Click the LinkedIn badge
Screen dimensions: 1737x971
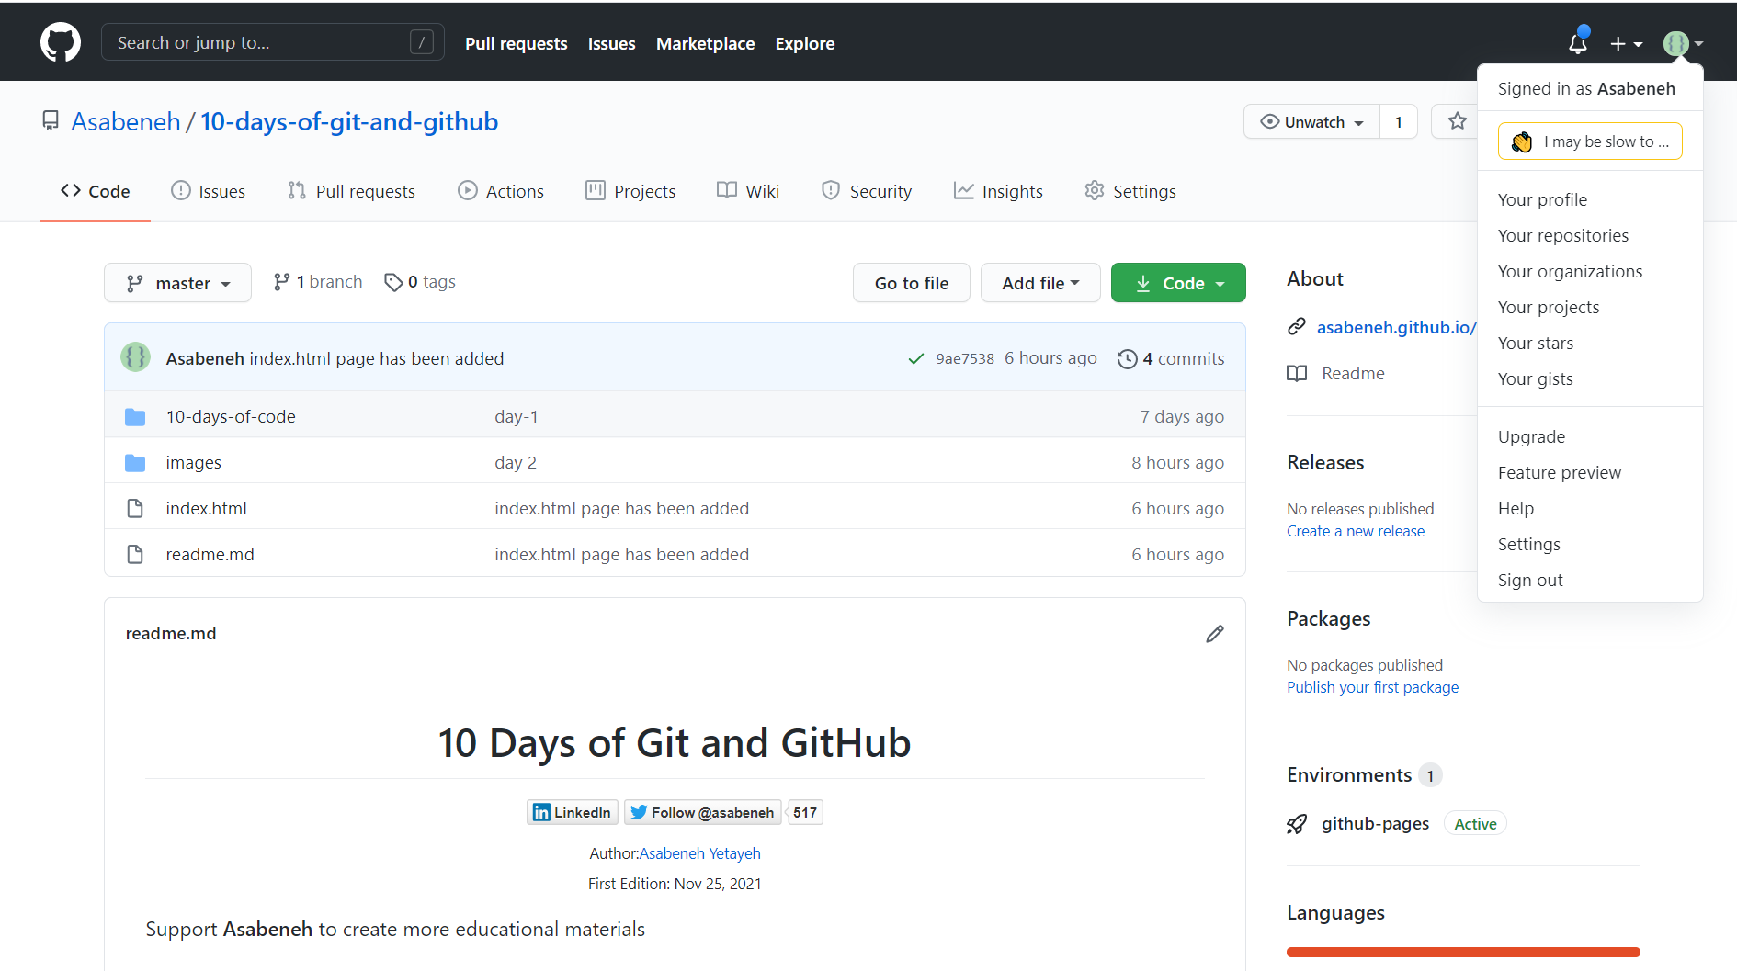point(572,812)
